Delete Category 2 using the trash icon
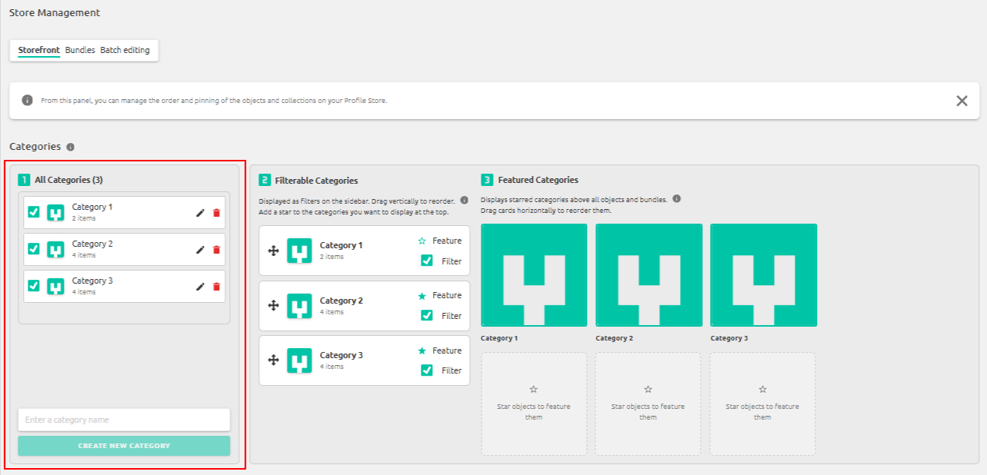Screen dimensions: 987x475 pos(216,250)
